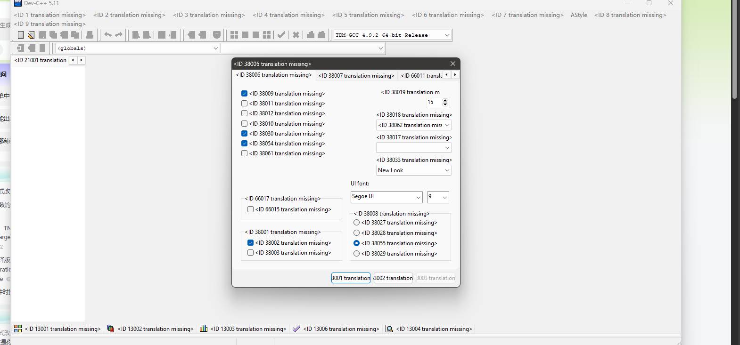
Task: Click the Profile analysis icon
Action: [x=311, y=35]
